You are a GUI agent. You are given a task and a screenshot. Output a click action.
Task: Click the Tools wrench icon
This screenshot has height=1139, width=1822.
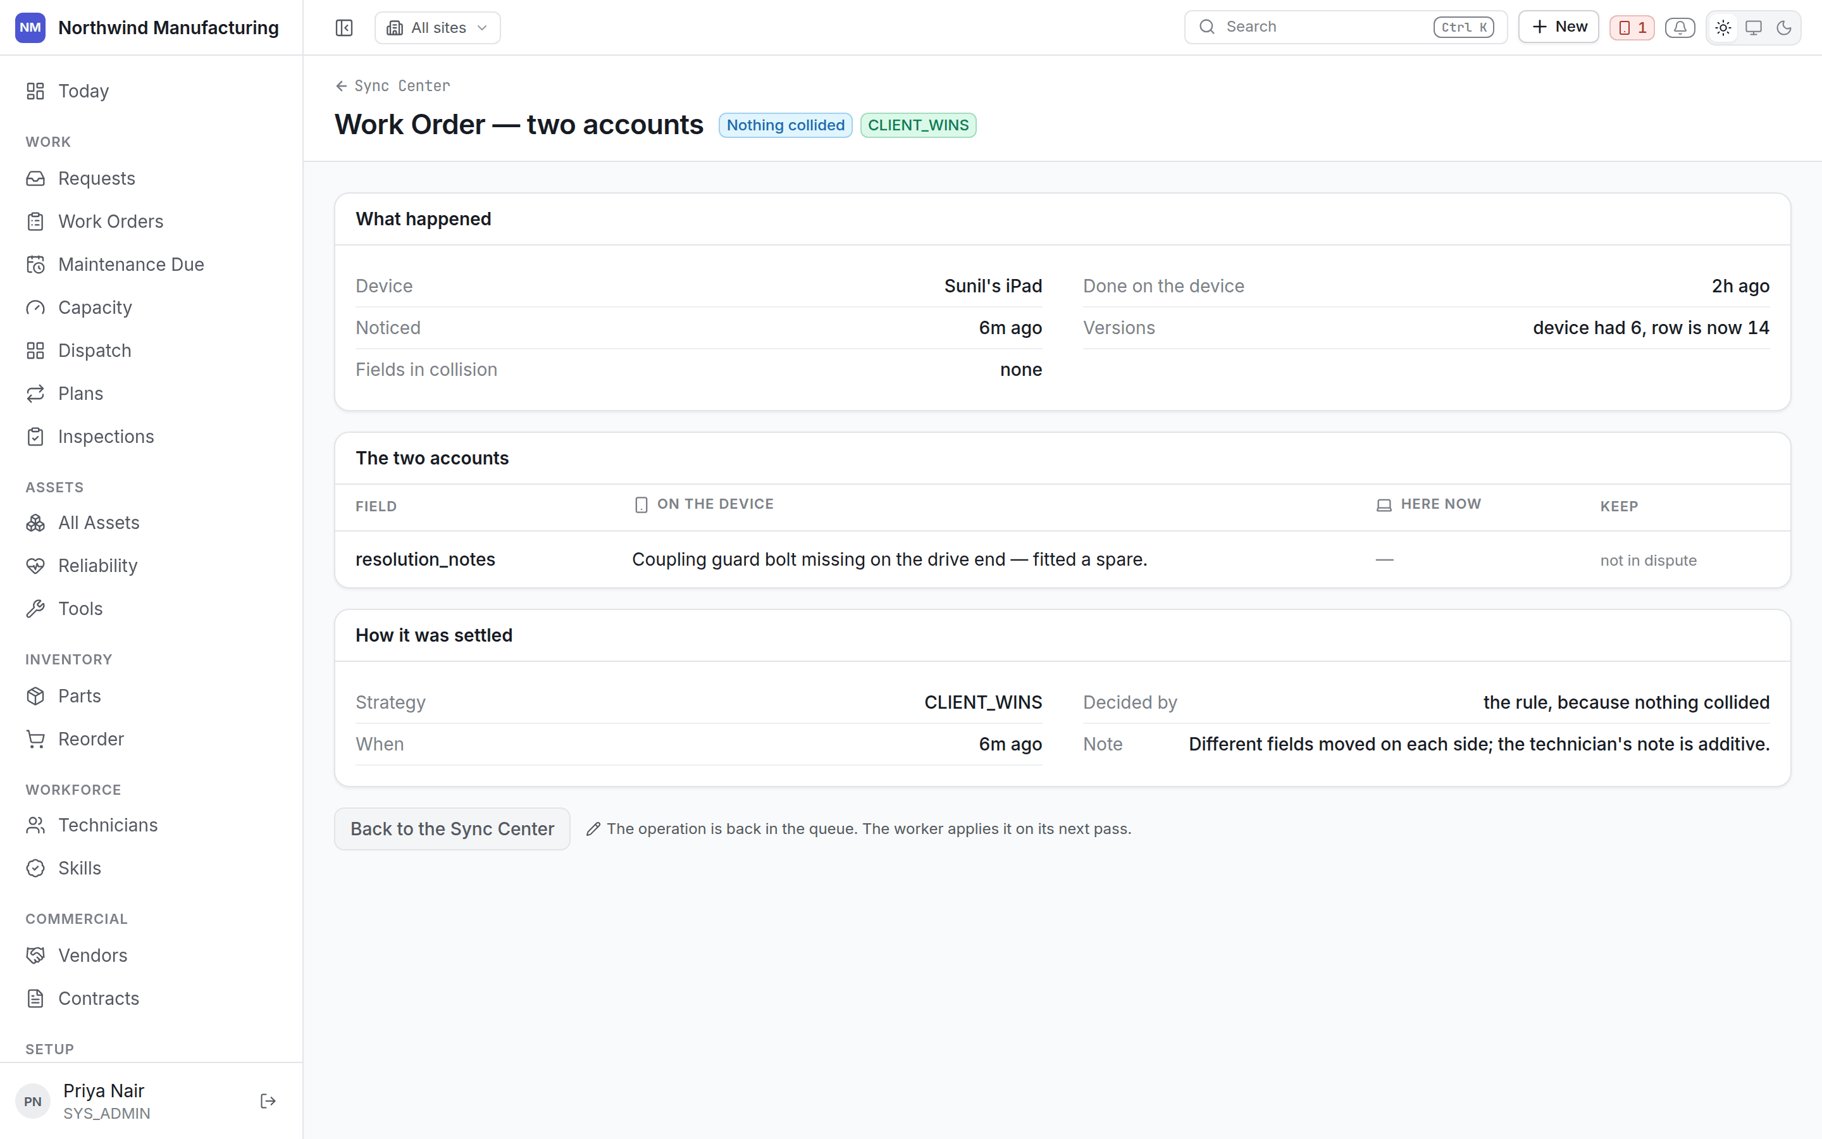(x=35, y=609)
